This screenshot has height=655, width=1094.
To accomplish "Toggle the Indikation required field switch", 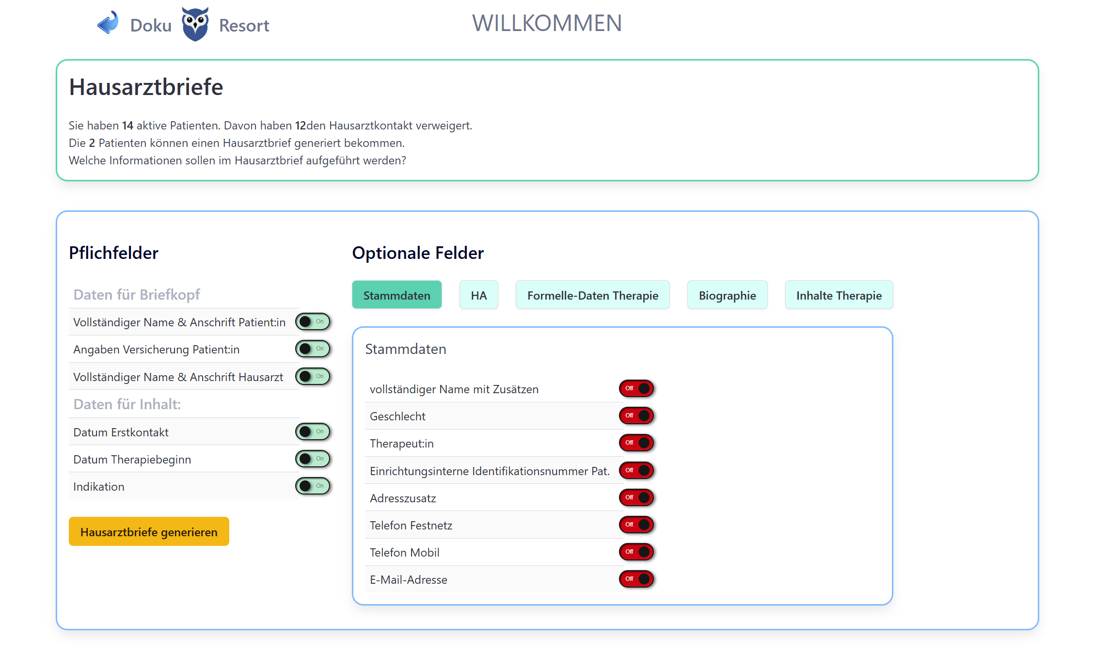I will [313, 486].
